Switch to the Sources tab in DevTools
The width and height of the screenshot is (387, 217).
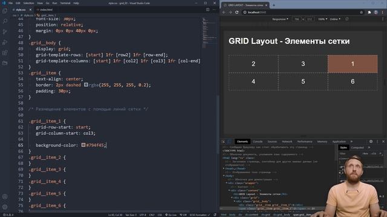click(272, 142)
